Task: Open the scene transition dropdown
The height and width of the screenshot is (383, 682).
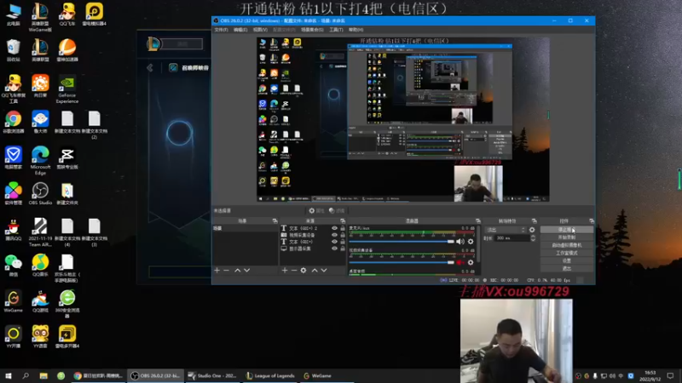Action: click(x=506, y=230)
